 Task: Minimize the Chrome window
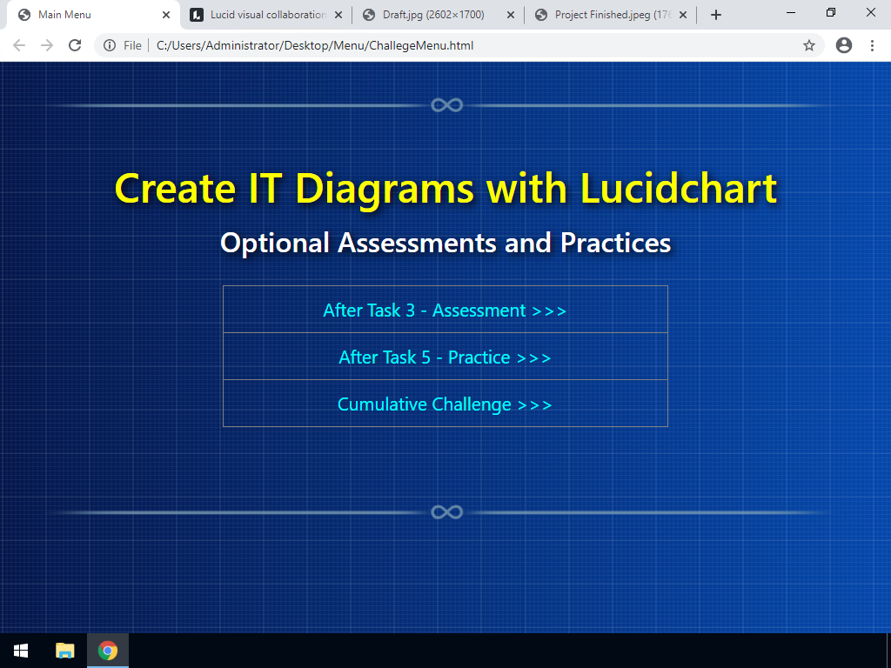coord(790,12)
